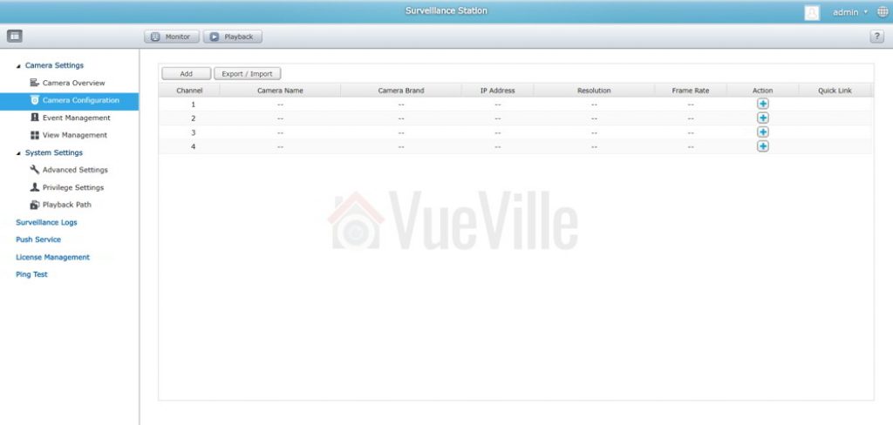Screen dimensions: 893x425
Task: Open License Management page
Action: click(52, 257)
